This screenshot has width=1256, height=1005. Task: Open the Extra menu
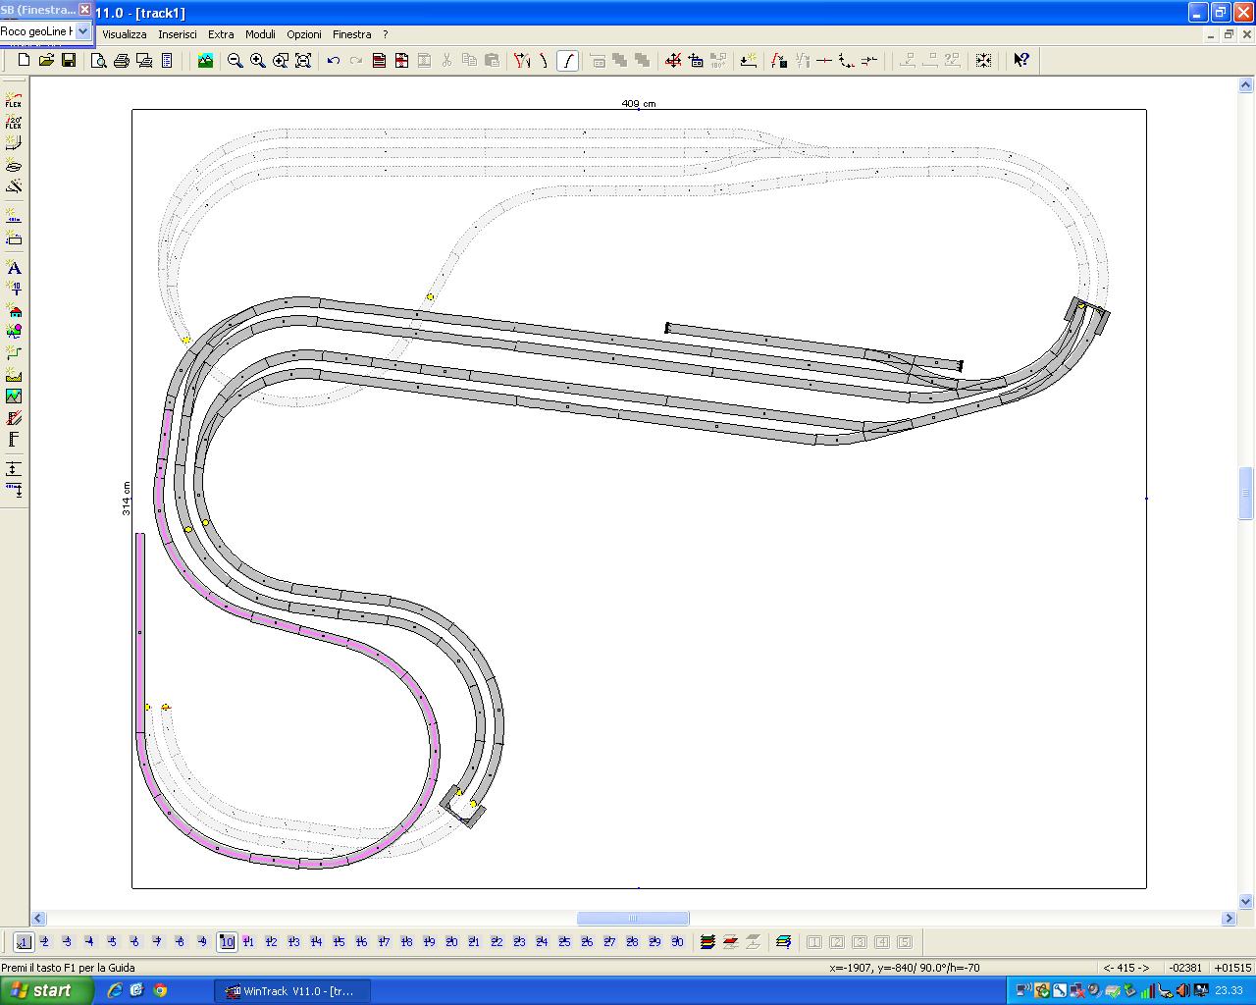pos(221,34)
